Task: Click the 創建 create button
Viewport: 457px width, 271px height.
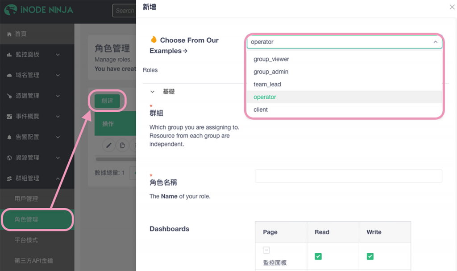Action: click(x=107, y=101)
